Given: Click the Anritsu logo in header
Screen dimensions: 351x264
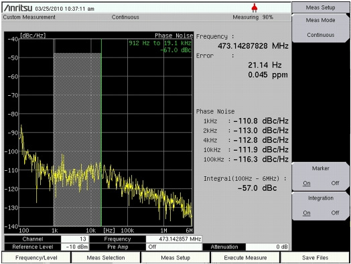Looking at the screenshot, I should pos(18,8).
